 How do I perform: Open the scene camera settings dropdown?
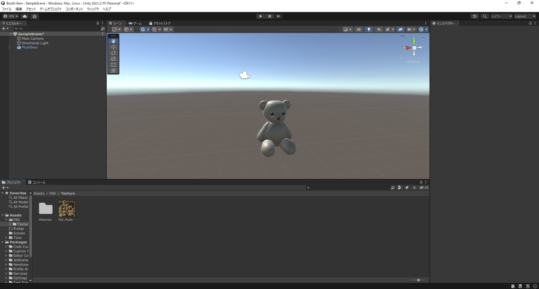[411, 29]
